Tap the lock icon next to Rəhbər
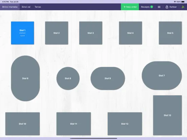The image size is (187, 140). [x=167, y=7]
